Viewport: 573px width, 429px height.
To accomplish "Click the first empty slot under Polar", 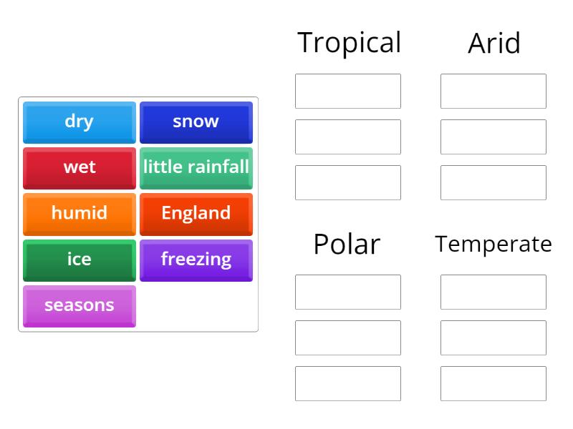I will (347, 292).
